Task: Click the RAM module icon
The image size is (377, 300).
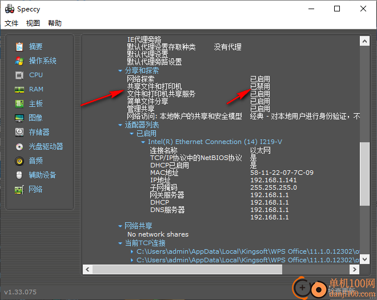Action: coord(19,90)
